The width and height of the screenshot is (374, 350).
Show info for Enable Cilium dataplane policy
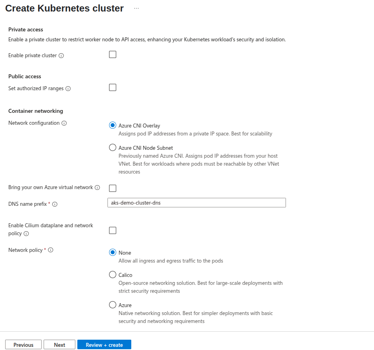[26, 234]
